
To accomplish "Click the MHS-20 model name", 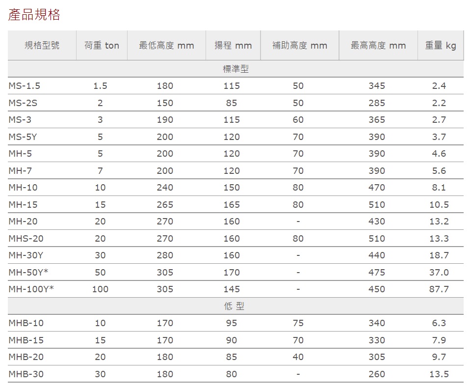I will (x=26, y=239).
